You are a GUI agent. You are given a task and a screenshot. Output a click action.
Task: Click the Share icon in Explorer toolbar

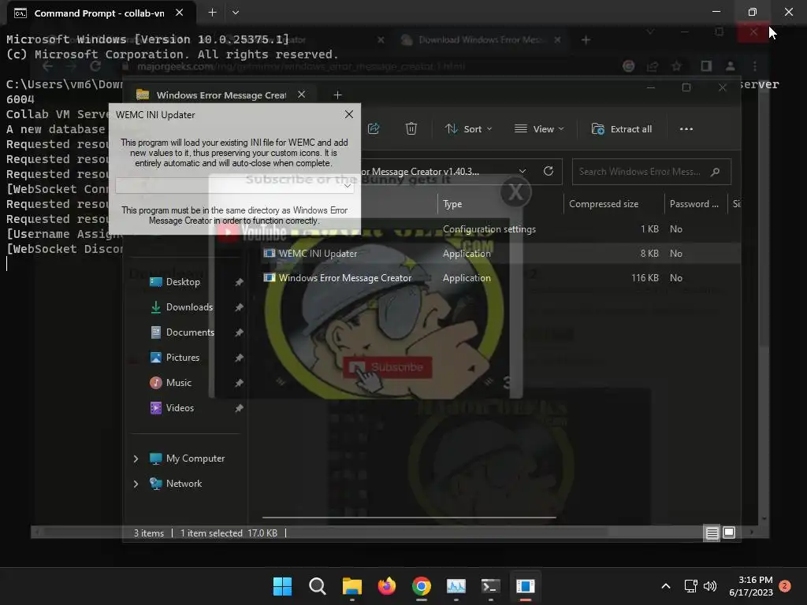coord(374,128)
